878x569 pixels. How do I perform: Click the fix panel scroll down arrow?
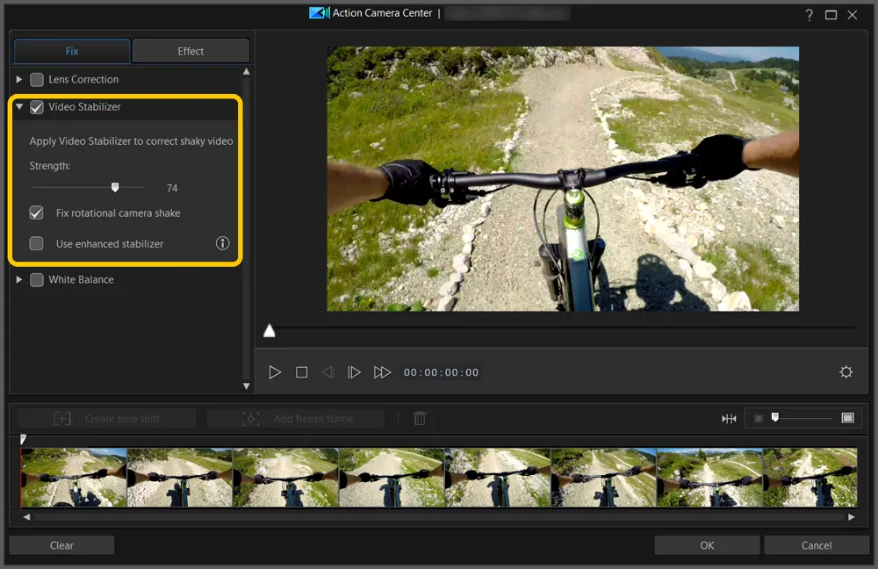pyautogui.click(x=246, y=385)
